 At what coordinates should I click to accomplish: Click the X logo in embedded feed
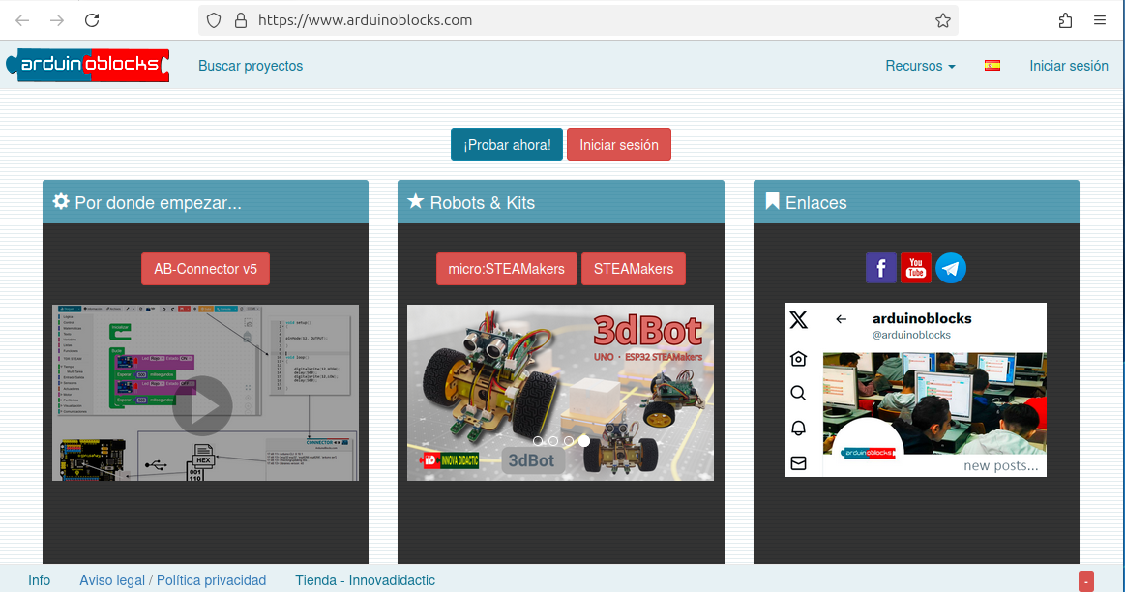(799, 319)
